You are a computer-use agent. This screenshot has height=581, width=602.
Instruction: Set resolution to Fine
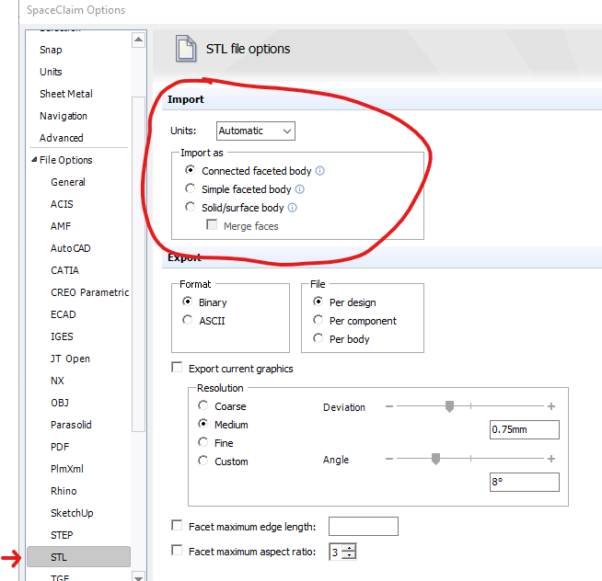click(203, 442)
